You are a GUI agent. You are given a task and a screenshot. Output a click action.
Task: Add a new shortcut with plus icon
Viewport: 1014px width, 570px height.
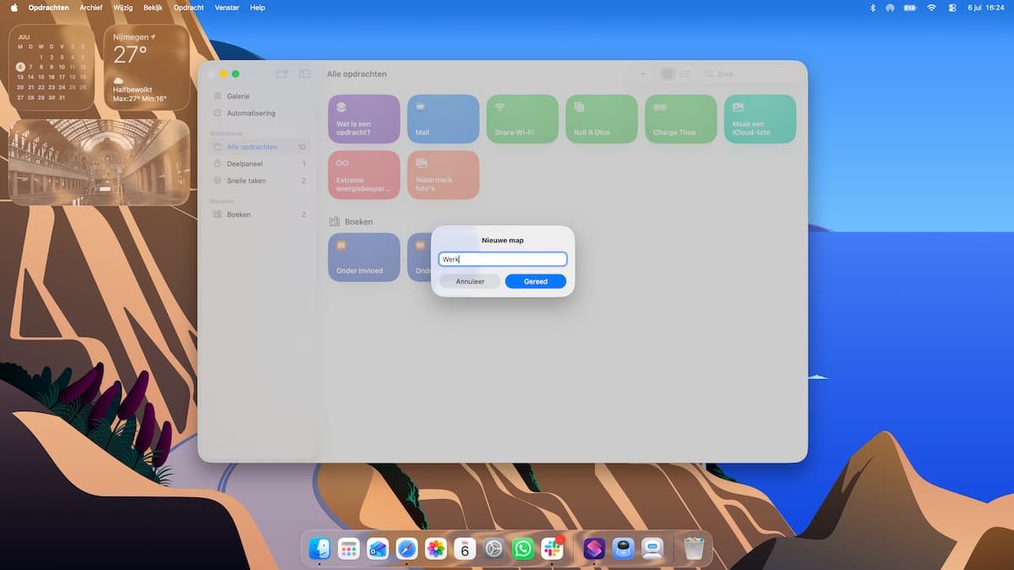642,74
